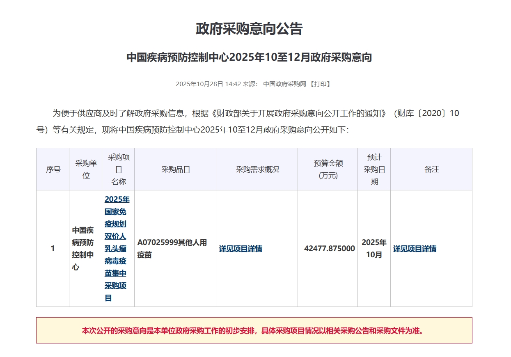Select the 序号 column header
The height and width of the screenshot is (357, 511).
pyautogui.click(x=53, y=169)
